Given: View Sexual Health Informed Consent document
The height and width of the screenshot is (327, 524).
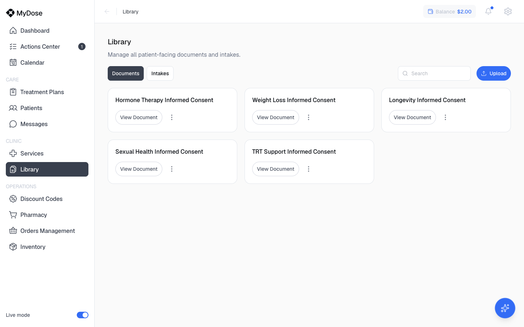Looking at the screenshot, I should 139,169.
